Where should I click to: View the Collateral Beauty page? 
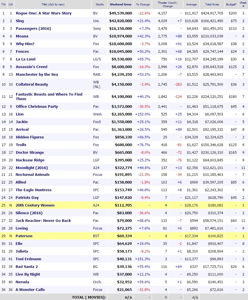32,84
